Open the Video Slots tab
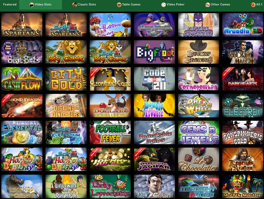 (41, 5)
